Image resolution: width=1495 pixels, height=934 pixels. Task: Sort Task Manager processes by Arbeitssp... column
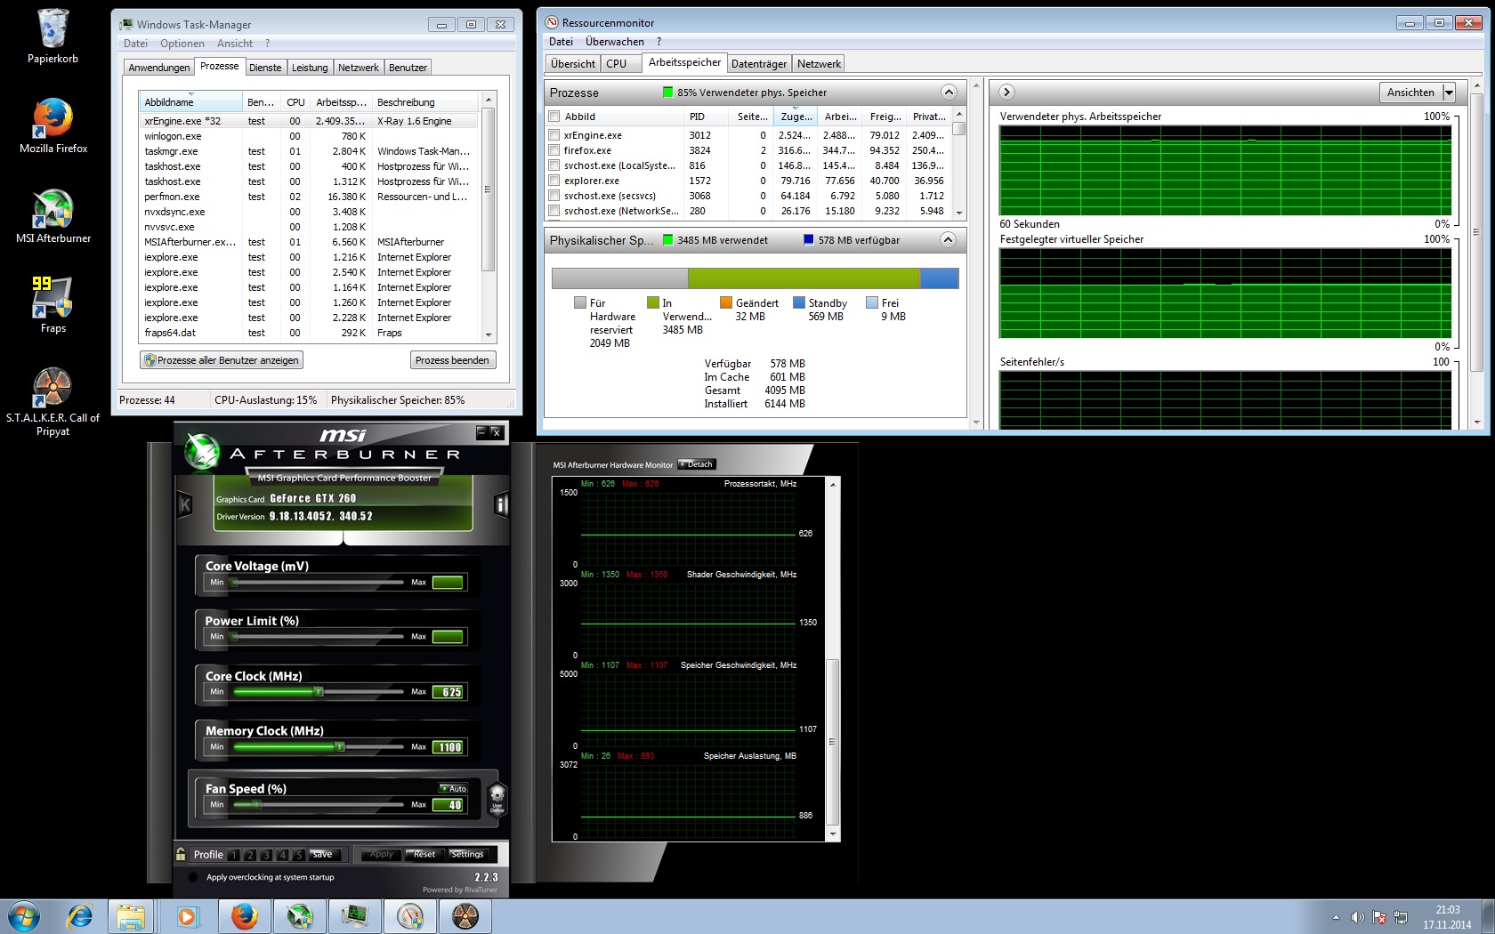click(x=341, y=102)
